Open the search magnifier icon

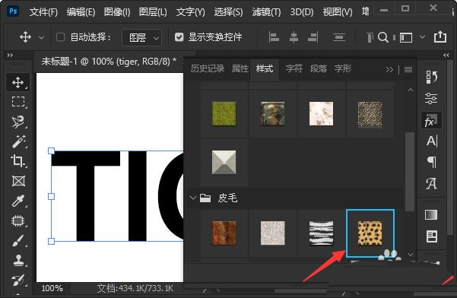[383, 37]
